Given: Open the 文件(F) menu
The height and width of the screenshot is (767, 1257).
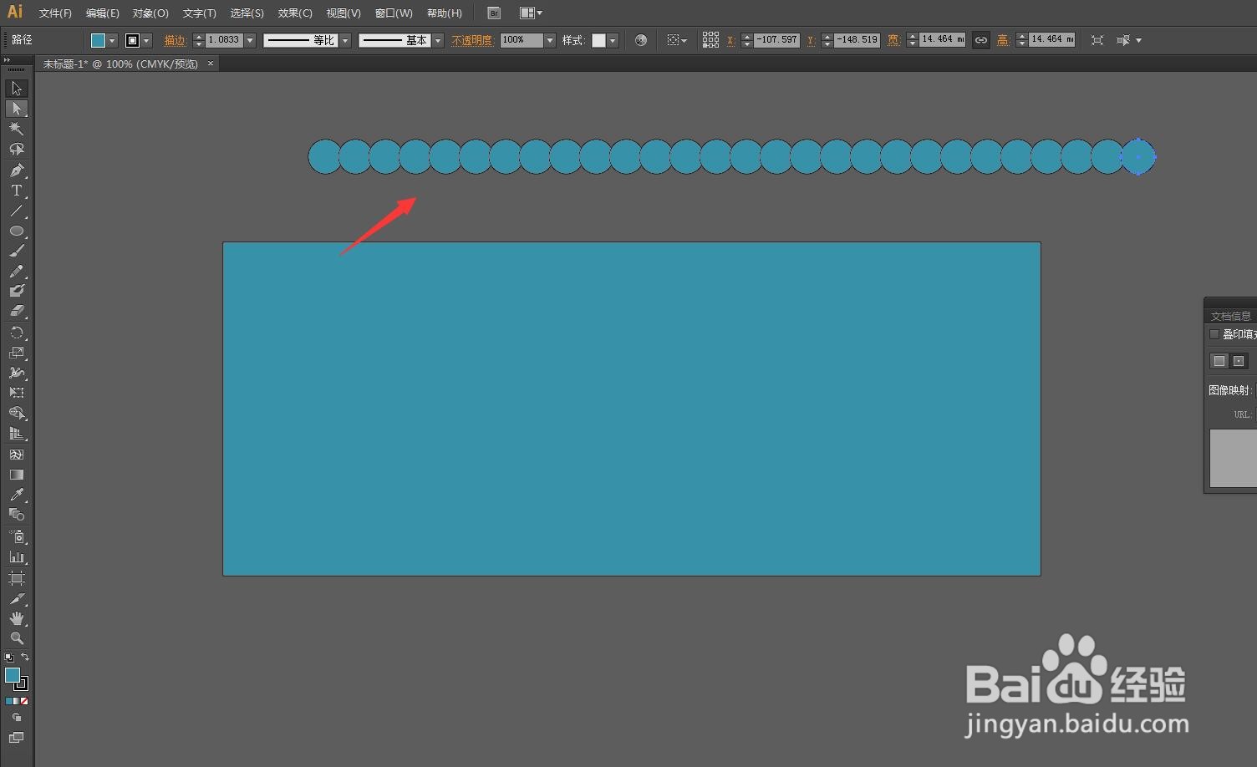Looking at the screenshot, I should click(x=55, y=13).
